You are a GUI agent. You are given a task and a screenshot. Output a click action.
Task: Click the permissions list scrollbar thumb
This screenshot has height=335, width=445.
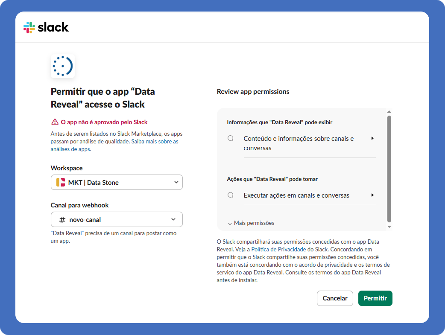pyautogui.click(x=389, y=169)
